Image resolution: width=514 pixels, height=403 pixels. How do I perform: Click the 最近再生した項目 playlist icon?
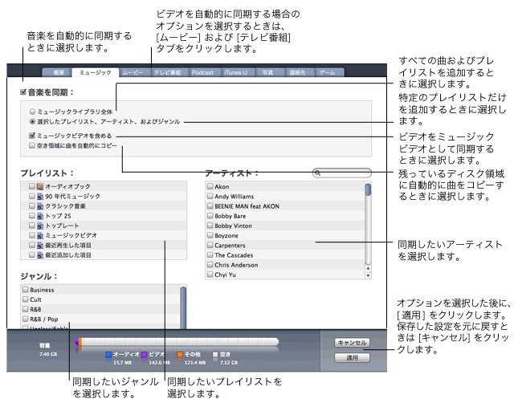tap(40, 246)
